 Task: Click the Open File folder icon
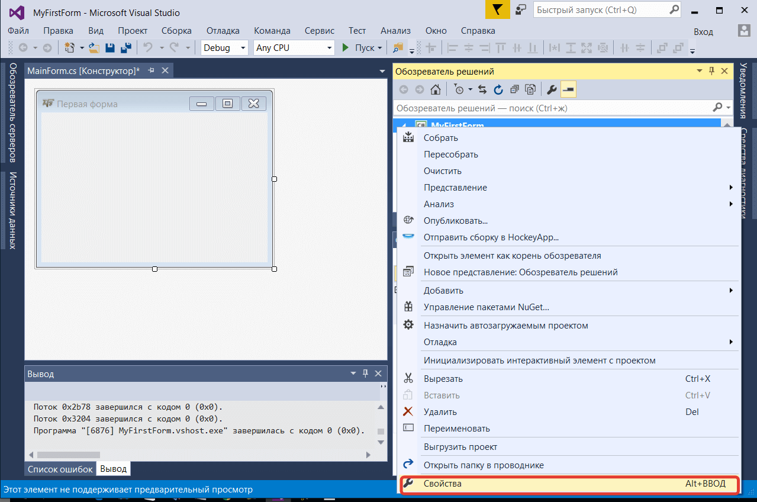pyautogui.click(x=94, y=48)
